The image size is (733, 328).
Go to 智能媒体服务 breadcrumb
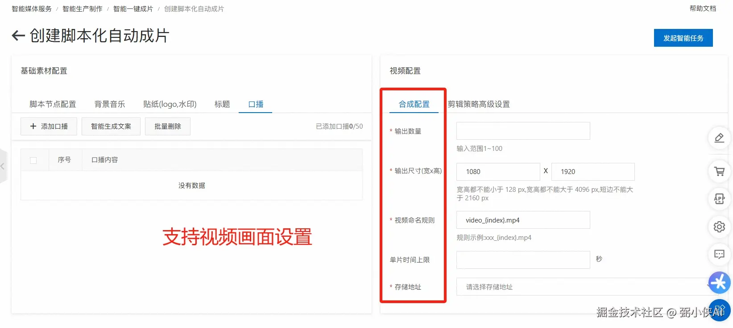pos(32,9)
